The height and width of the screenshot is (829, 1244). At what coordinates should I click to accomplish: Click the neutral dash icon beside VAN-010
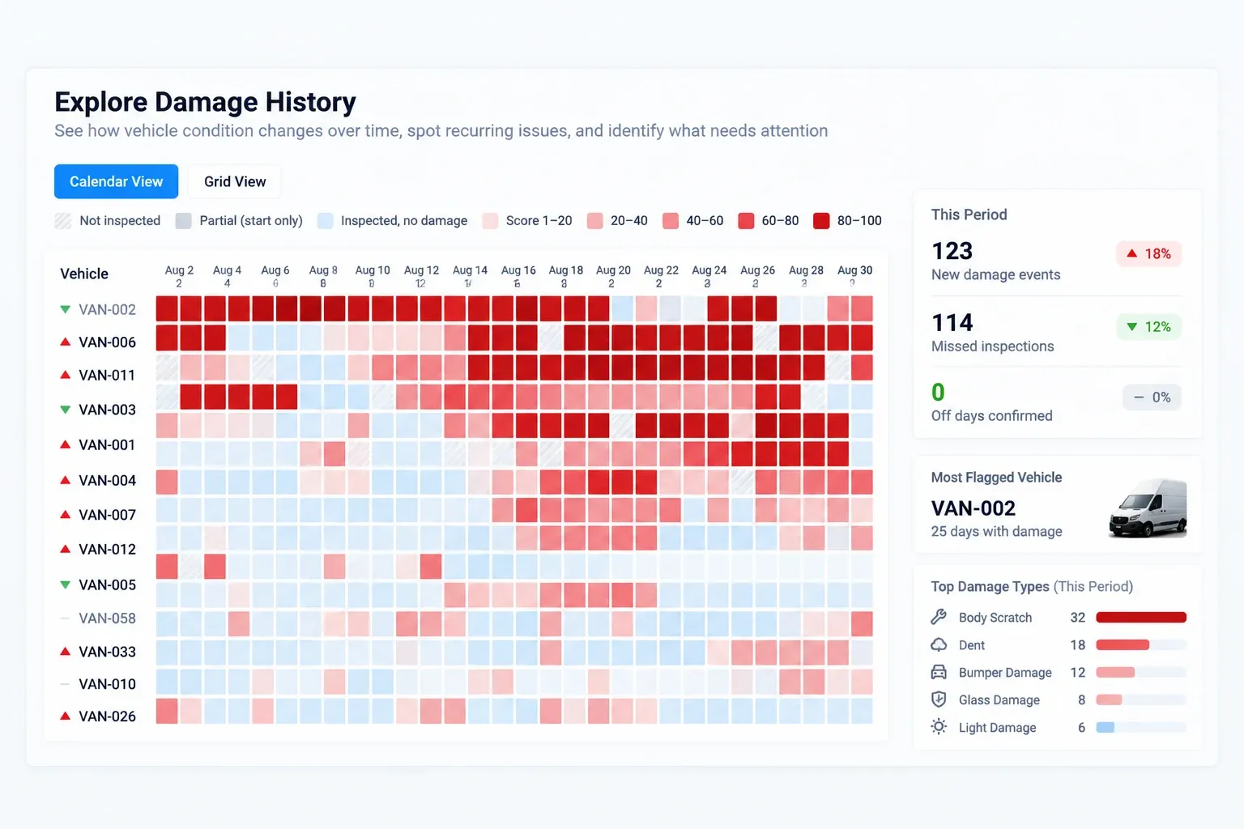click(66, 684)
